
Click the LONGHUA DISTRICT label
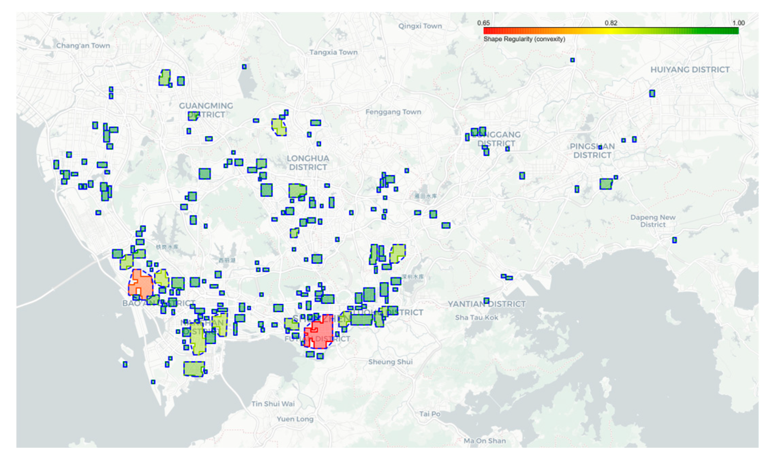click(x=308, y=163)
